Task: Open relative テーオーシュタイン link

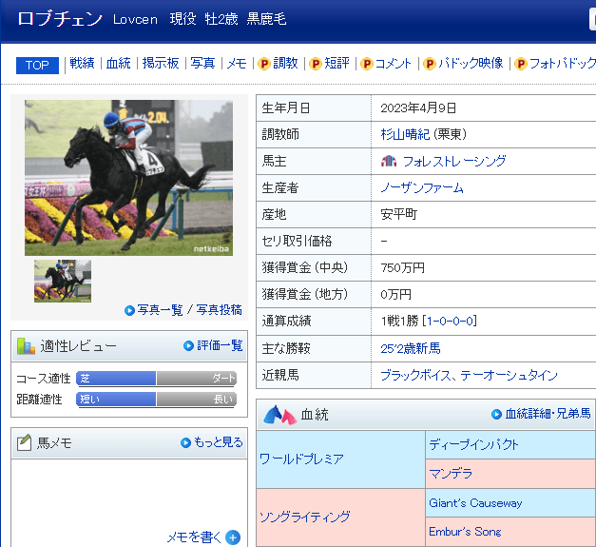Action: coord(509,376)
